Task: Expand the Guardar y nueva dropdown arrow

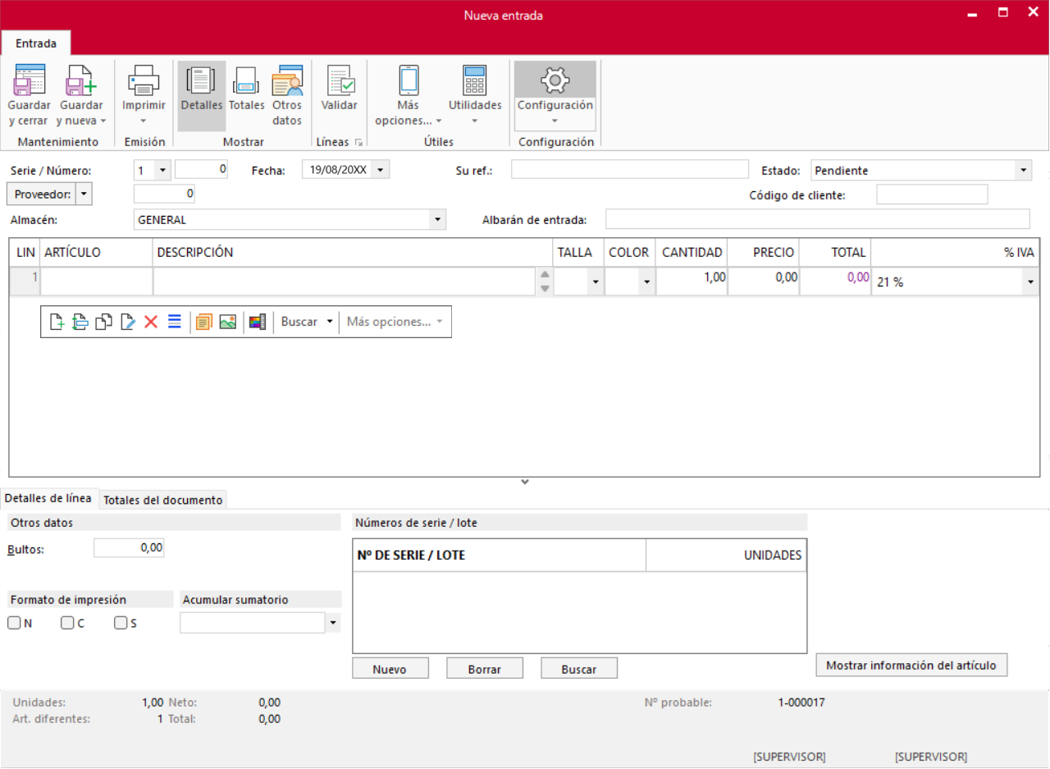Action: point(103,121)
